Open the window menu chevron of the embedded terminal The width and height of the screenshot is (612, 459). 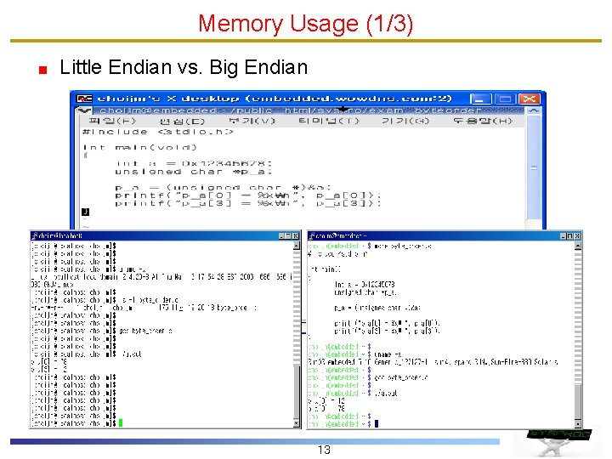pyautogui.click(x=84, y=110)
